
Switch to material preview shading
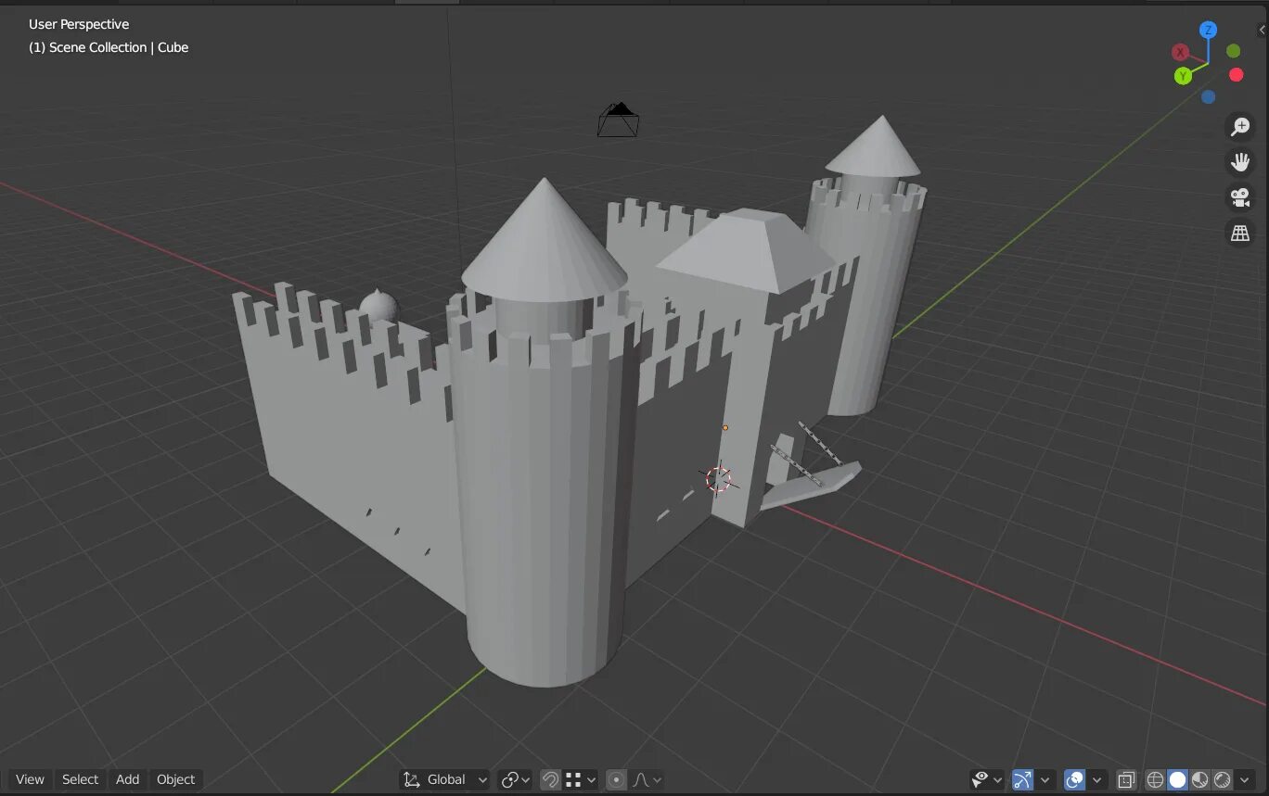coord(1199,779)
